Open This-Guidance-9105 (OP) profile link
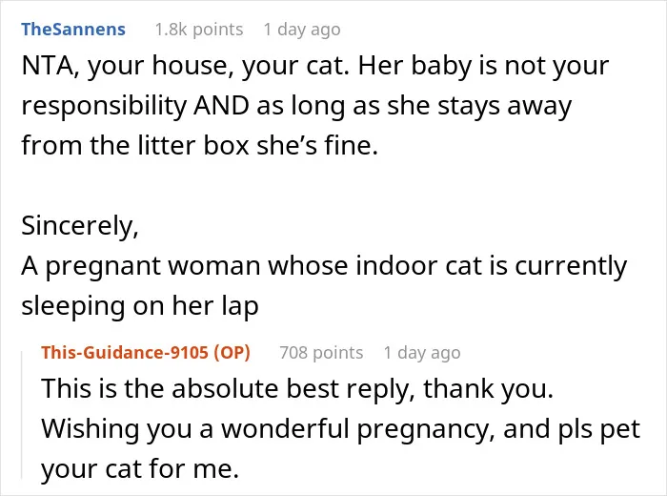This screenshot has width=667, height=496. (146, 353)
